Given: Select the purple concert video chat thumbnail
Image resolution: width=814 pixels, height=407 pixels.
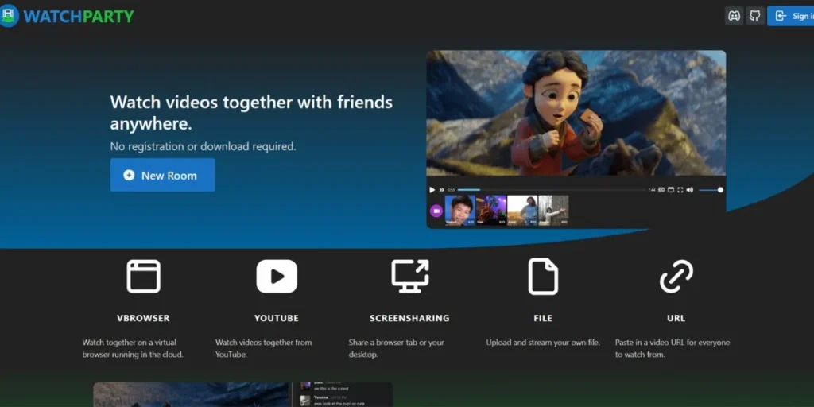Looking at the screenshot, I should tap(491, 210).
